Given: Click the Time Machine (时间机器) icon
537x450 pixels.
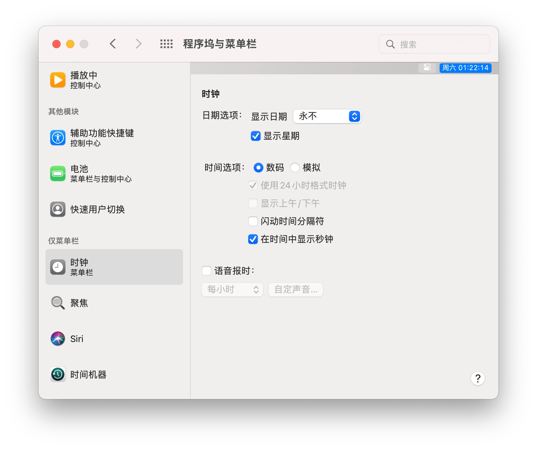Looking at the screenshot, I should (57, 374).
